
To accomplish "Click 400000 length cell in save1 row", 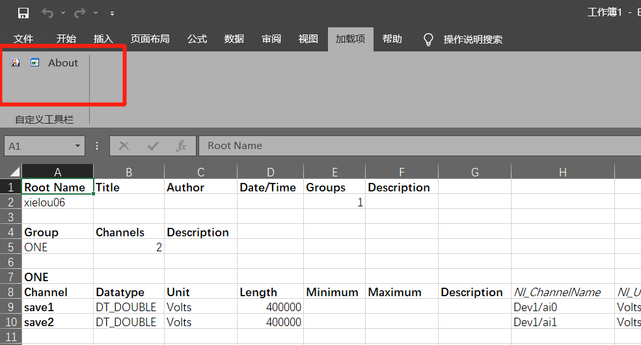I will 271,307.
